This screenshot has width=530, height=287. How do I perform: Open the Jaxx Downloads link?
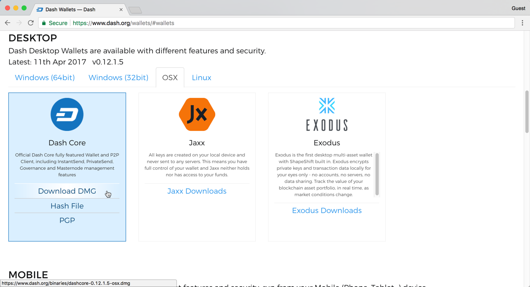197,191
